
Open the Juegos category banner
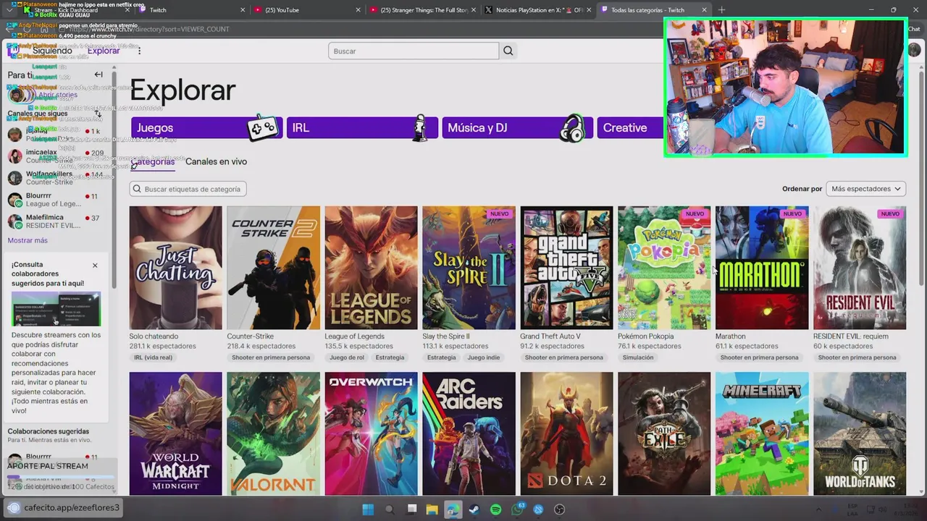pos(206,127)
